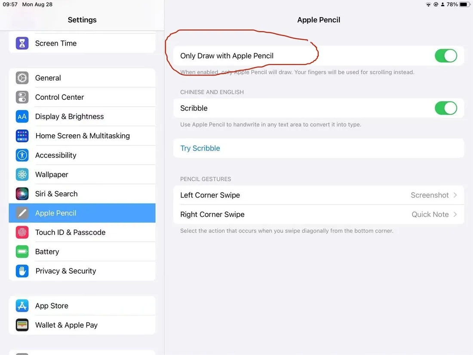
Task: Tap the Home Screen grid icon
Action: [22, 136]
